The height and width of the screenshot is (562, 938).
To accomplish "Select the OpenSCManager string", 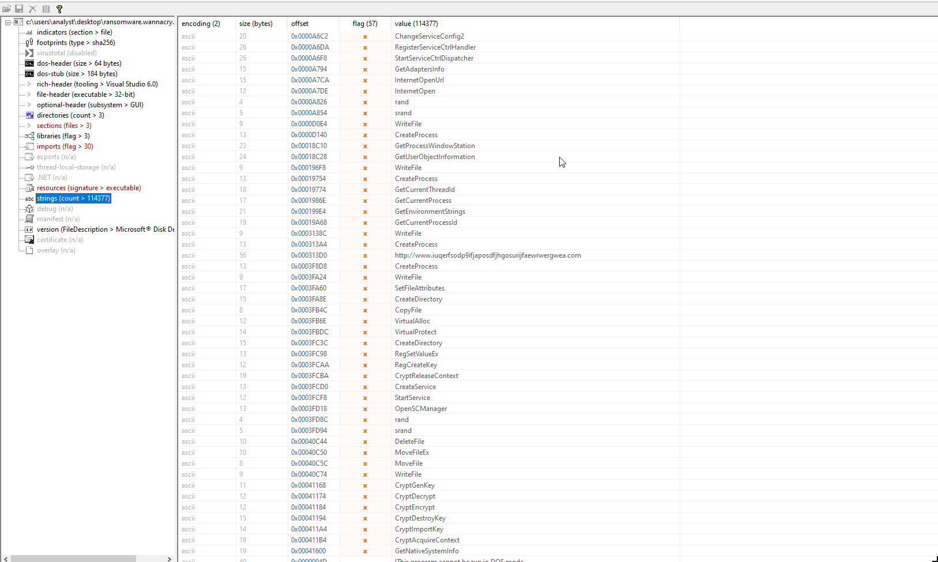I will point(421,409).
